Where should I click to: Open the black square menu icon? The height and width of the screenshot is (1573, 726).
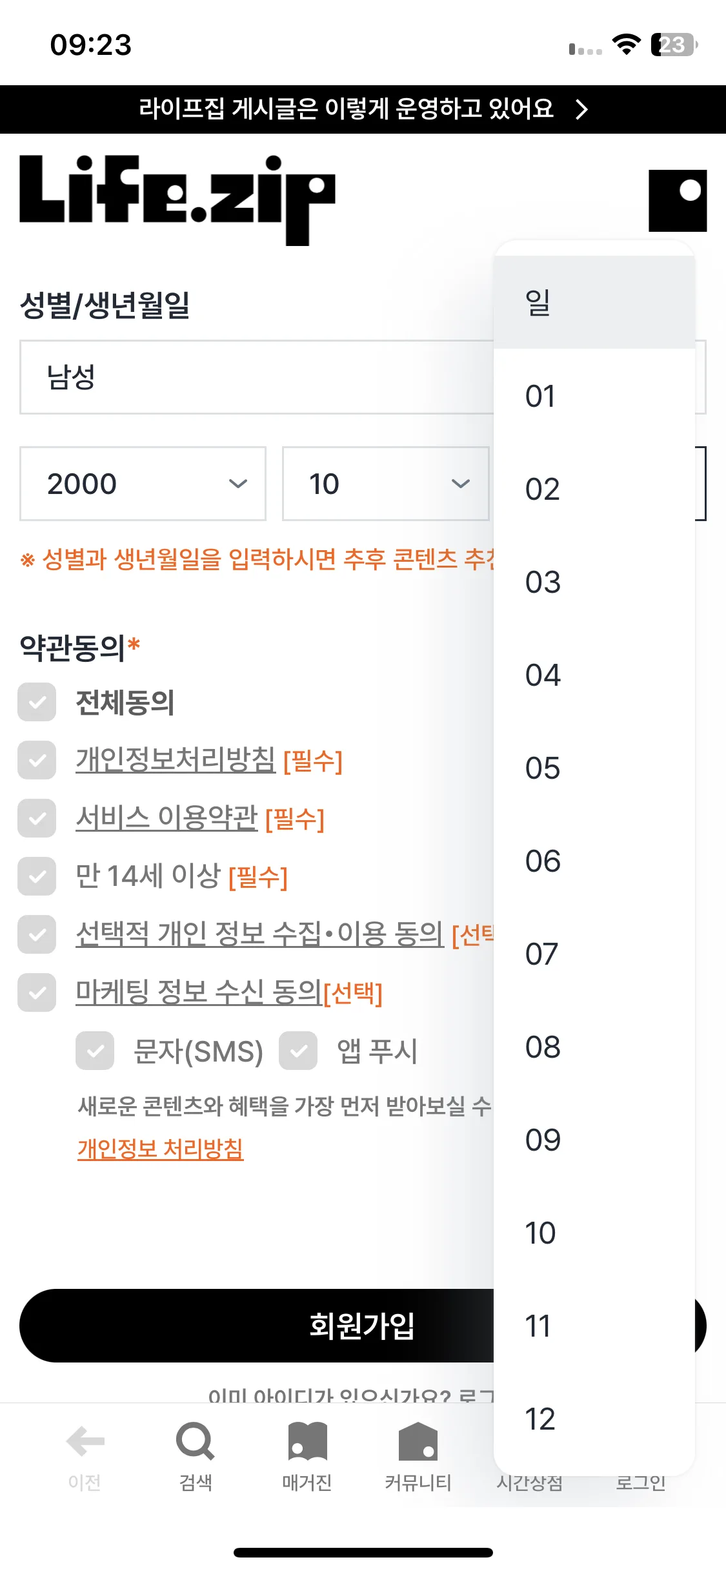[678, 200]
